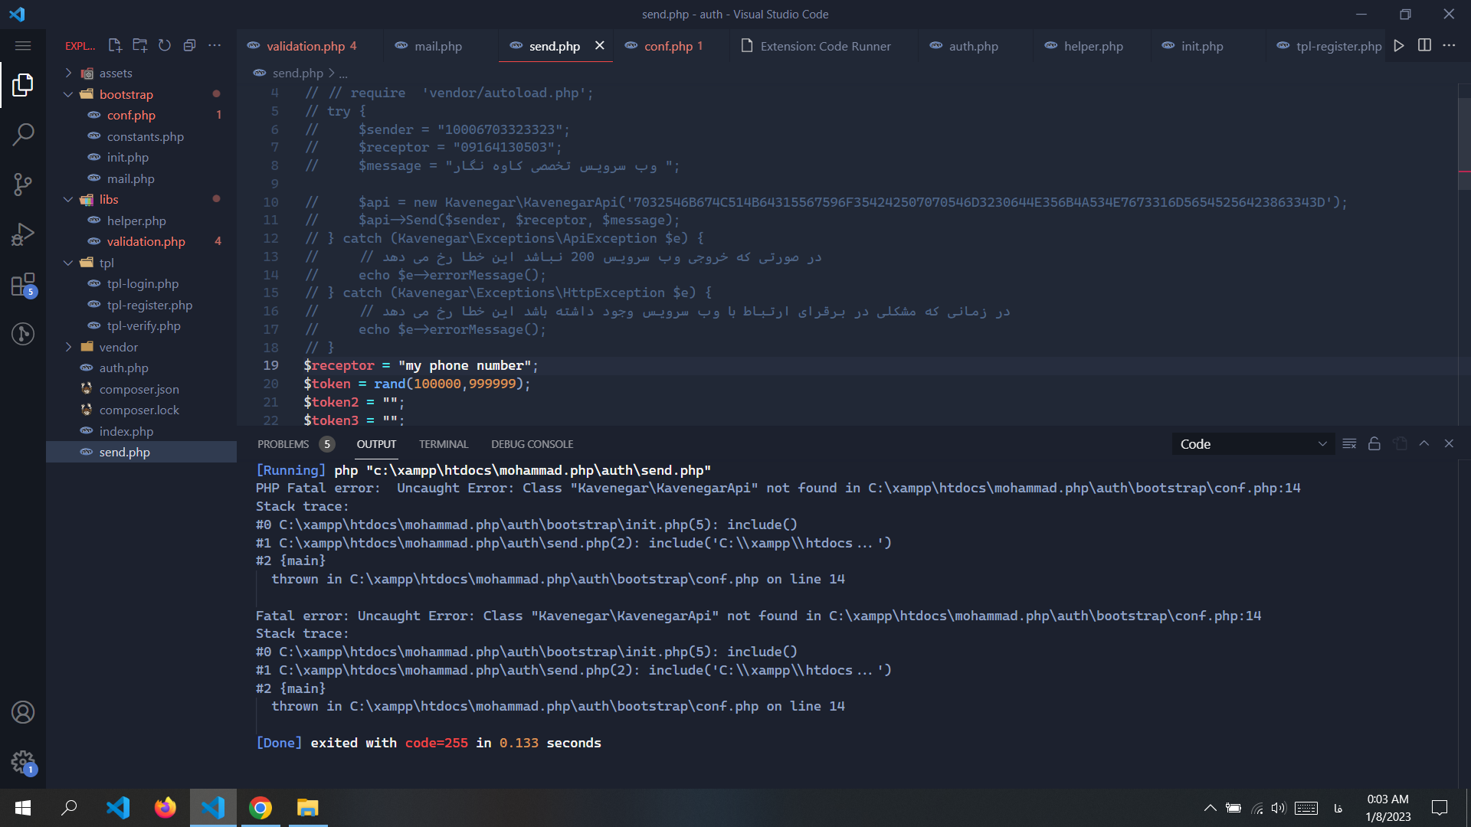Open the Run and Debug view

pyautogui.click(x=23, y=234)
